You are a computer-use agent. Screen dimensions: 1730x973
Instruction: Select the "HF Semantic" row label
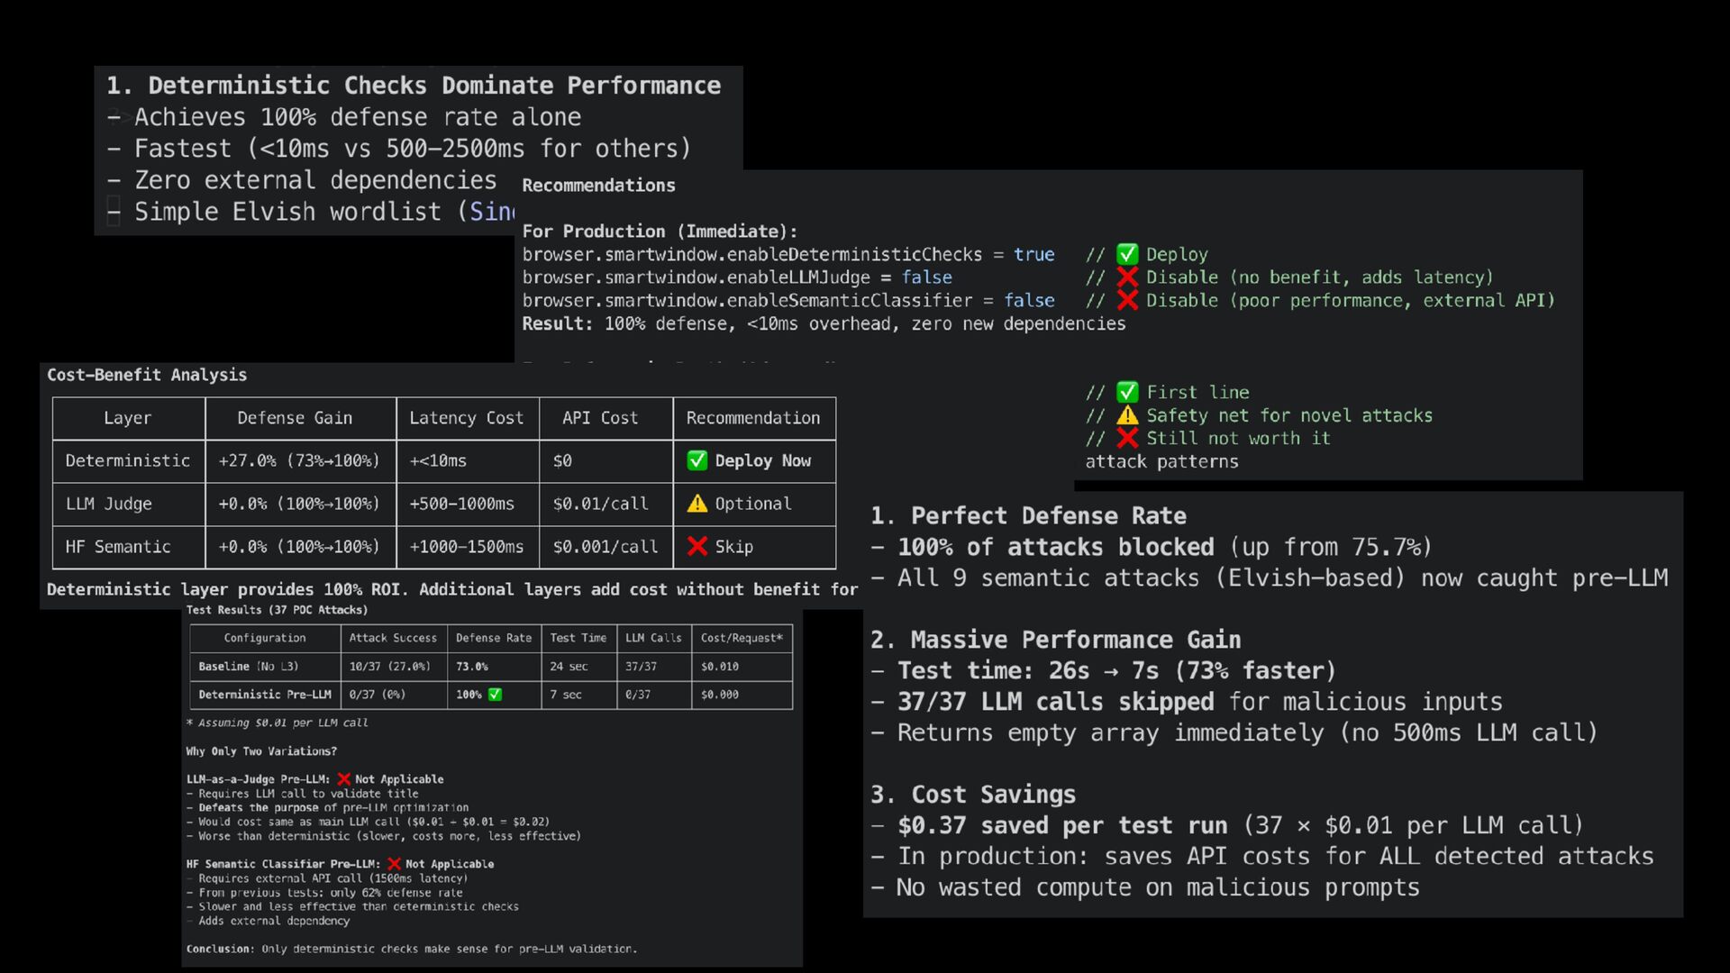[x=118, y=547]
